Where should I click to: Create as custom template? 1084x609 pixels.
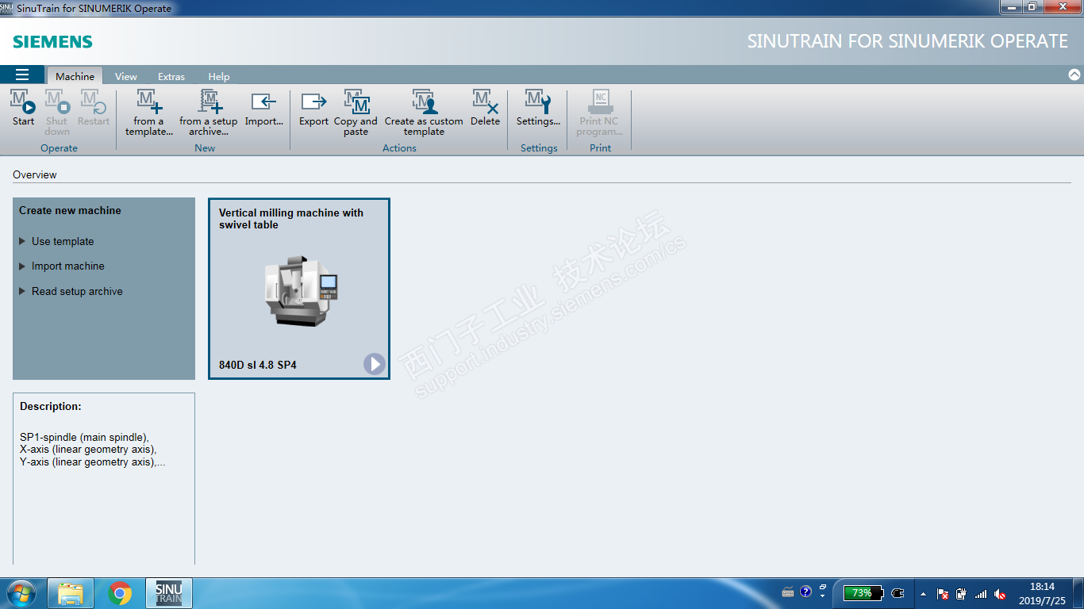424,112
